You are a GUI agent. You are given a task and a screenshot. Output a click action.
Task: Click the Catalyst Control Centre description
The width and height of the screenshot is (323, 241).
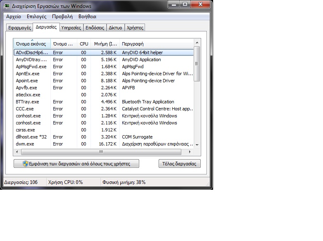click(x=157, y=109)
